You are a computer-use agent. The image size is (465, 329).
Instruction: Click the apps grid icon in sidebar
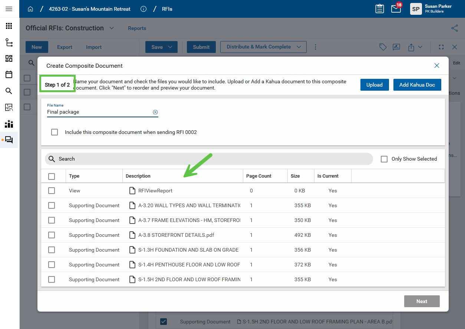click(x=9, y=26)
